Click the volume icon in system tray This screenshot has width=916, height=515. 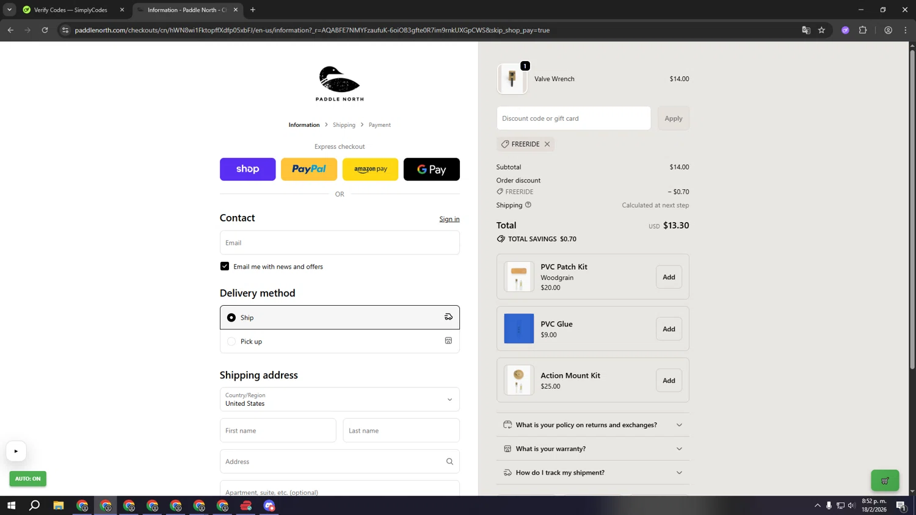(x=852, y=505)
